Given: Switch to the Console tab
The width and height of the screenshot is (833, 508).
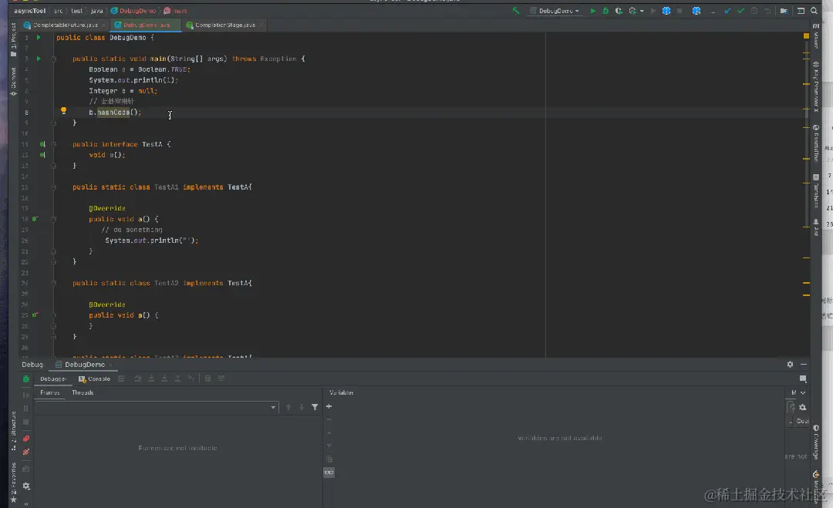Looking at the screenshot, I should (x=94, y=379).
